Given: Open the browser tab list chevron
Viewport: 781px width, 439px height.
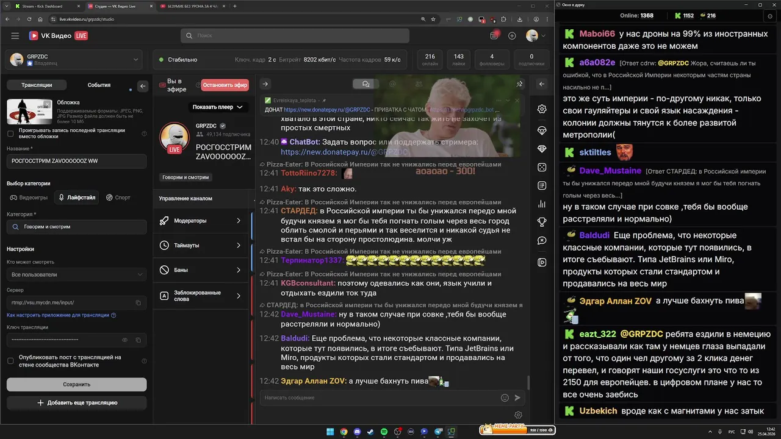Looking at the screenshot, I should coord(7,6).
